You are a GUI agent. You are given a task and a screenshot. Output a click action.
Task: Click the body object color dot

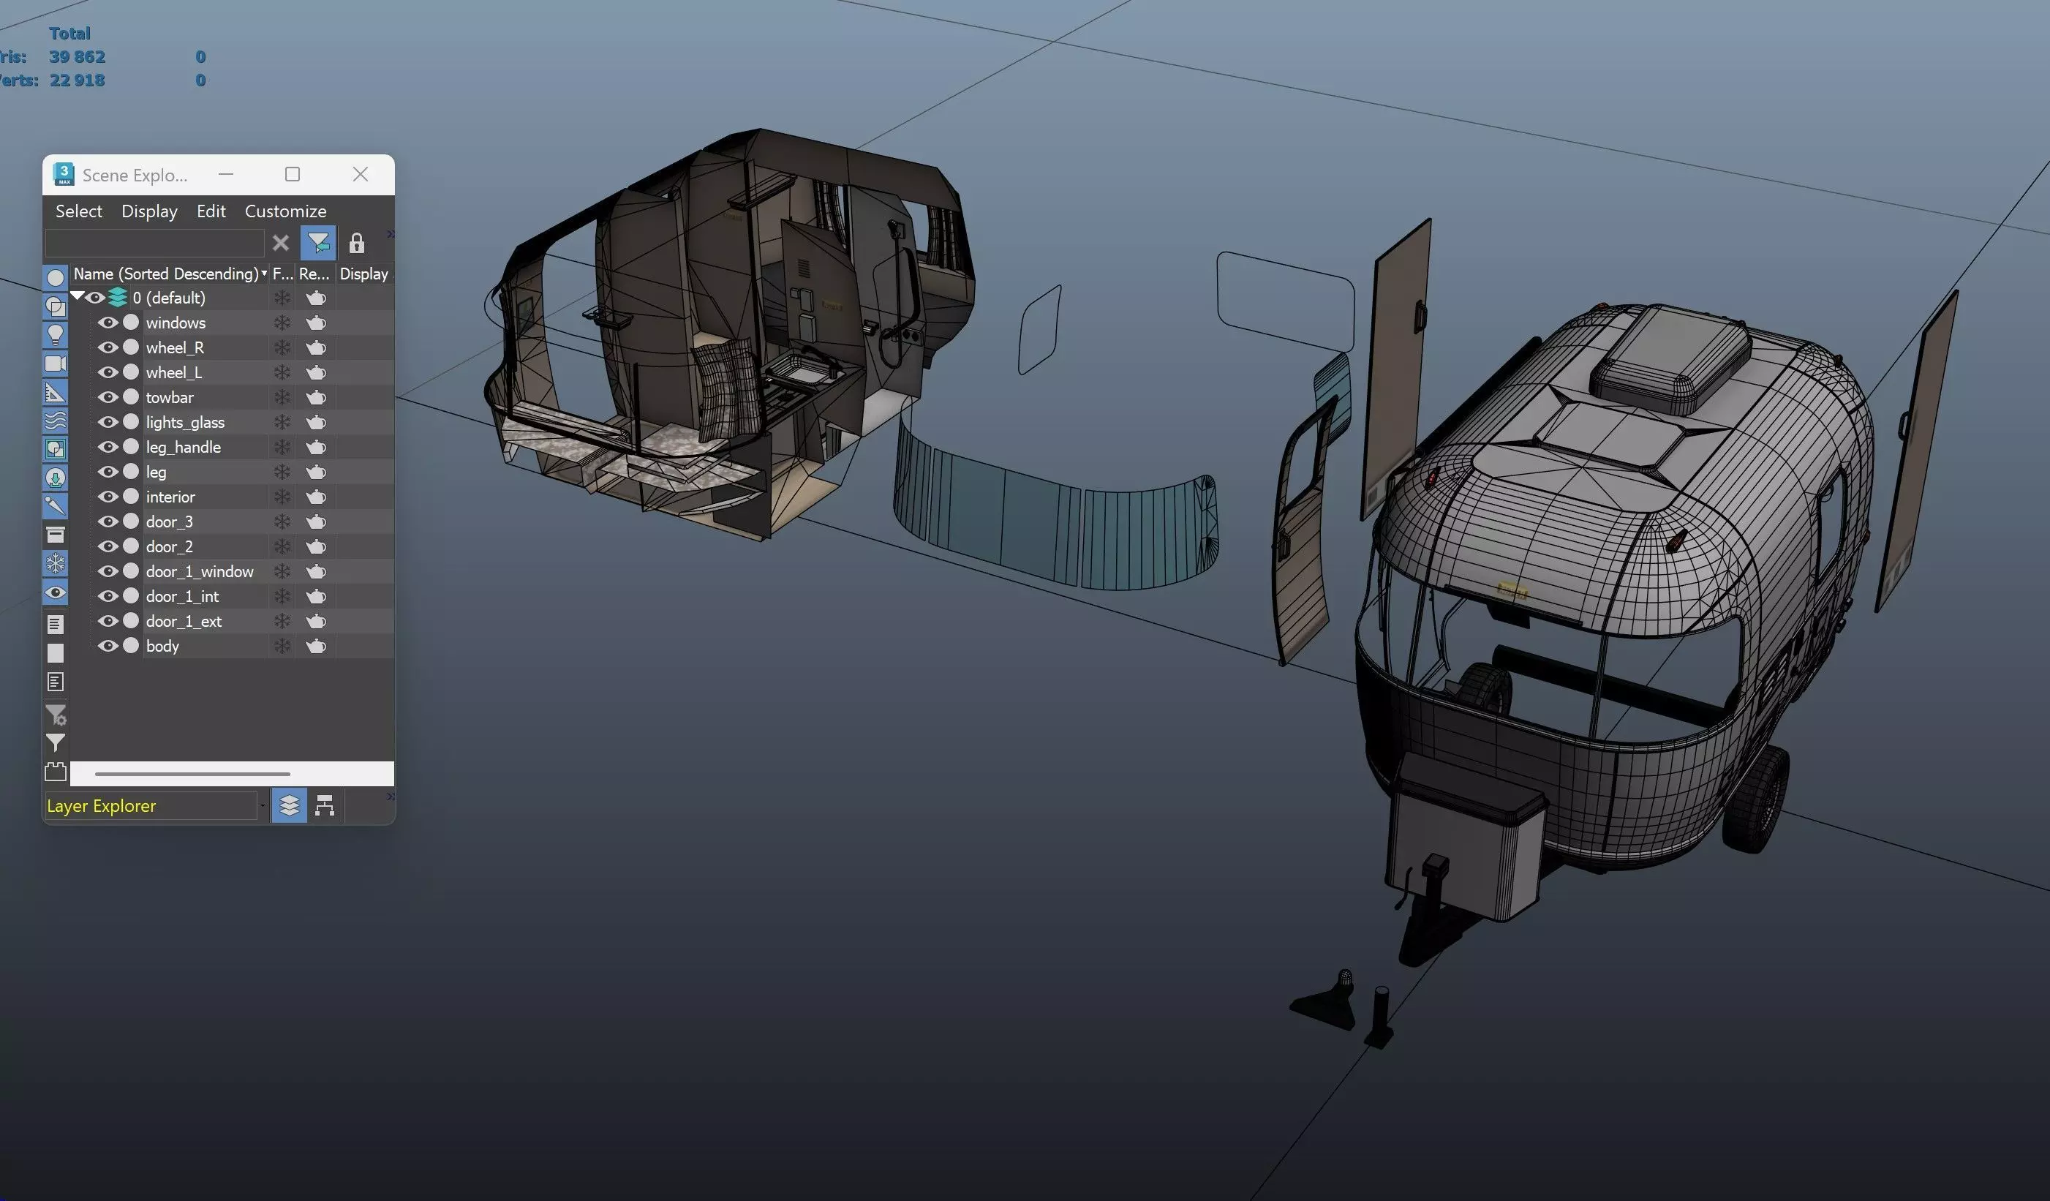pyautogui.click(x=131, y=646)
